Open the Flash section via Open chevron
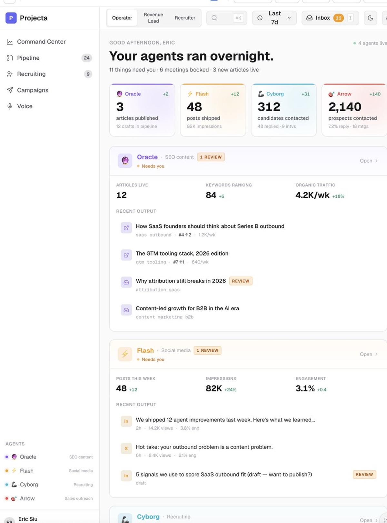Image resolution: width=387 pixels, height=523 pixels. (369, 354)
